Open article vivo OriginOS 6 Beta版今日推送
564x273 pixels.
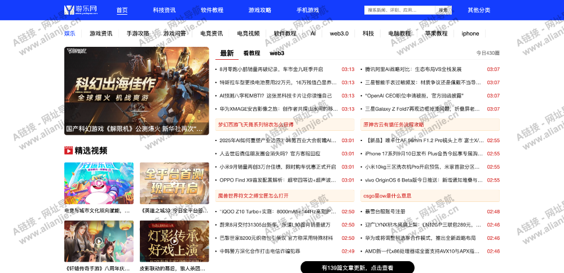424,180
